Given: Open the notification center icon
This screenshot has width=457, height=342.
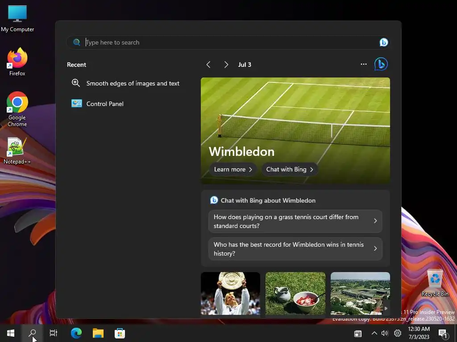Looking at the screenshot, I should (443, 334).
